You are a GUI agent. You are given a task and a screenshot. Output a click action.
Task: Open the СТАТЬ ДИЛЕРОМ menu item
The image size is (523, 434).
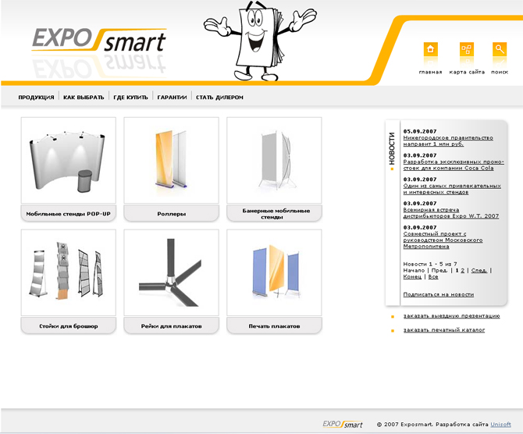pyautogui.click(x=219, y=98)
